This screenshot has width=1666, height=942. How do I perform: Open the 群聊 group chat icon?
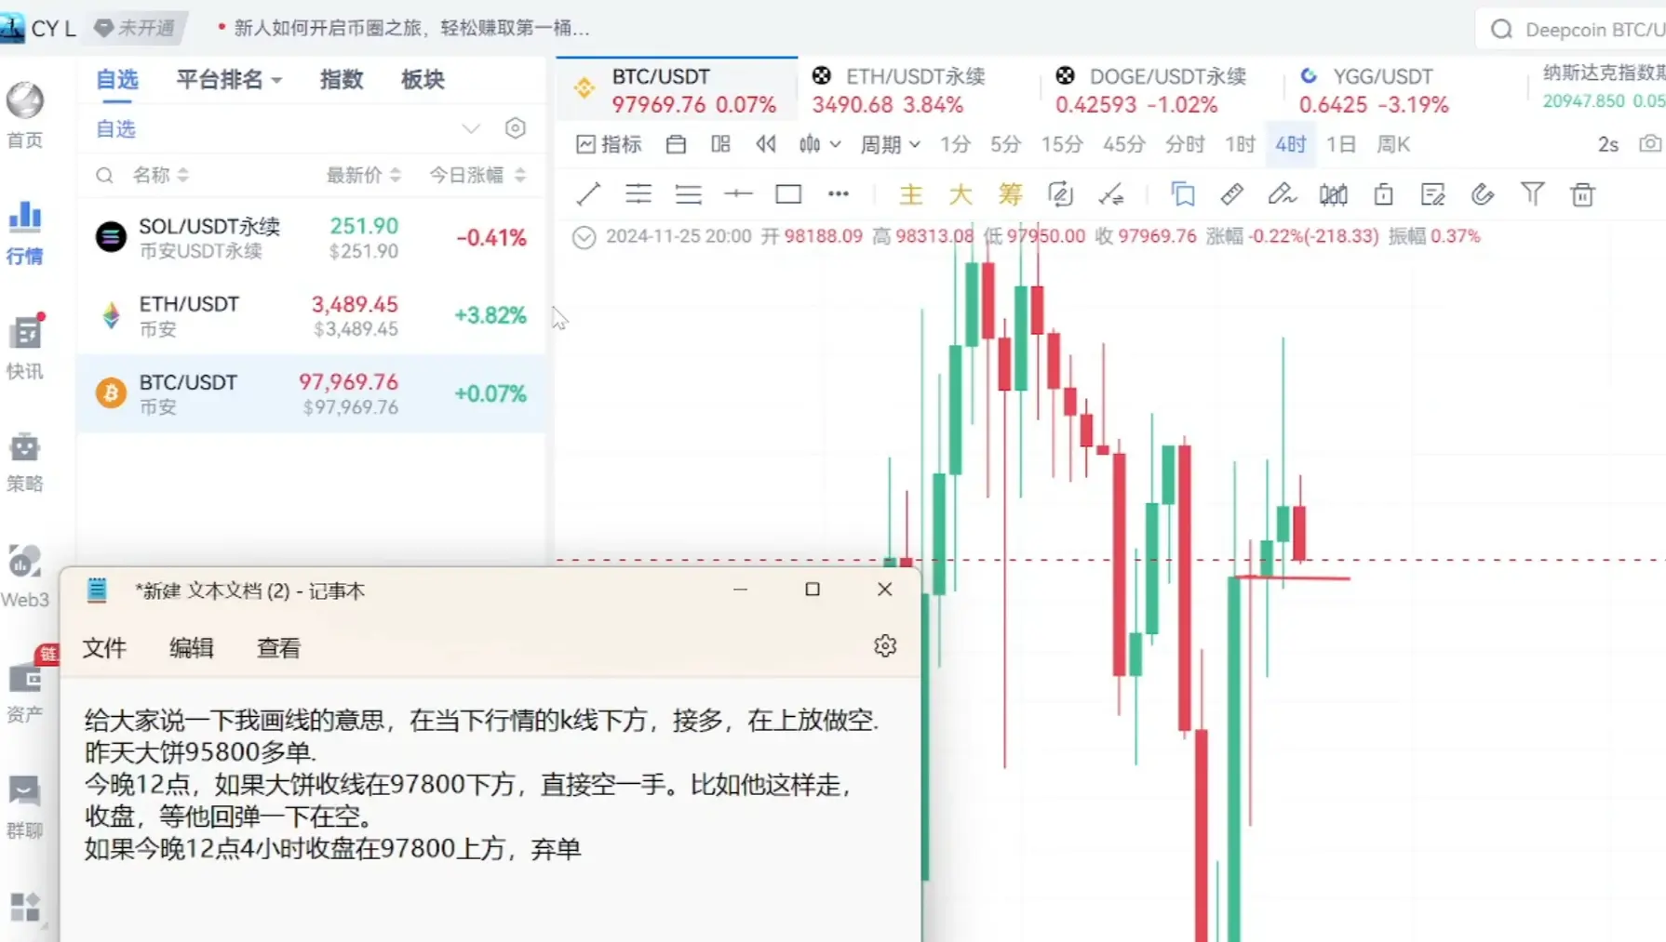click(x=25, y=807)
